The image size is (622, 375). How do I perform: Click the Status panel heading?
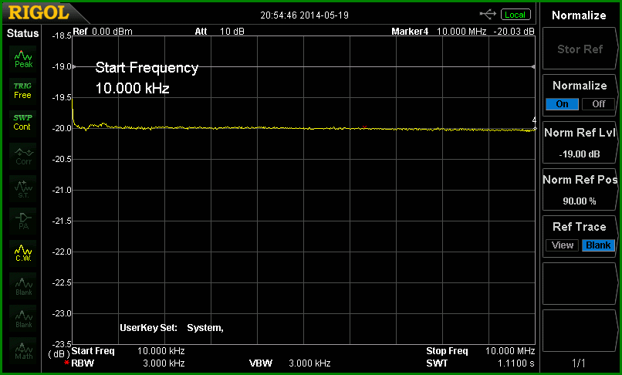(x=22, y=33)
